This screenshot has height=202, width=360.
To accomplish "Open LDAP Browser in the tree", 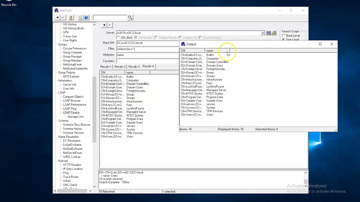I will [x=72, y=101].
